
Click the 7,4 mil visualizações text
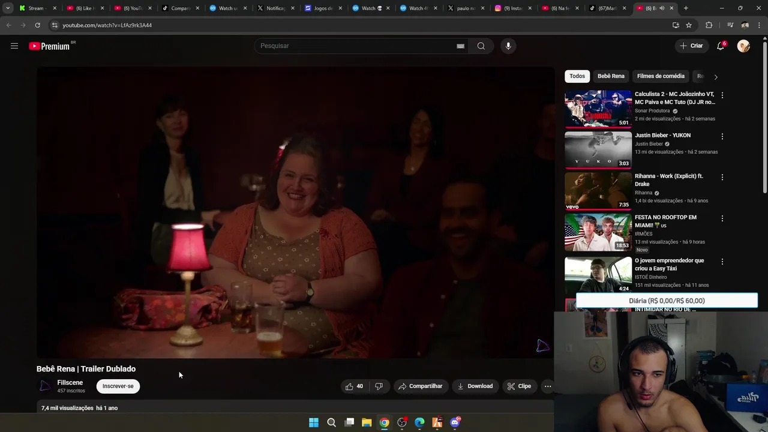67,408
